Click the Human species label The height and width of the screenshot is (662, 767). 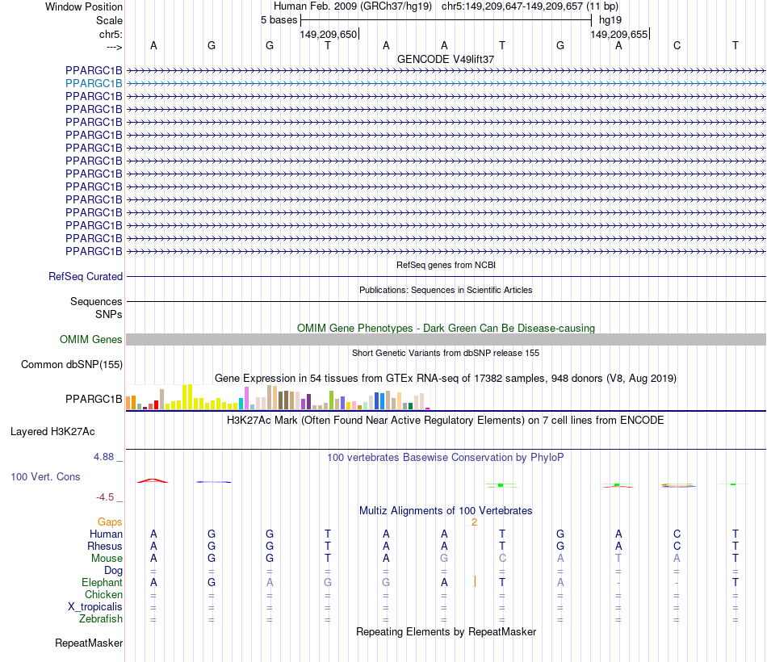[106, 534]
